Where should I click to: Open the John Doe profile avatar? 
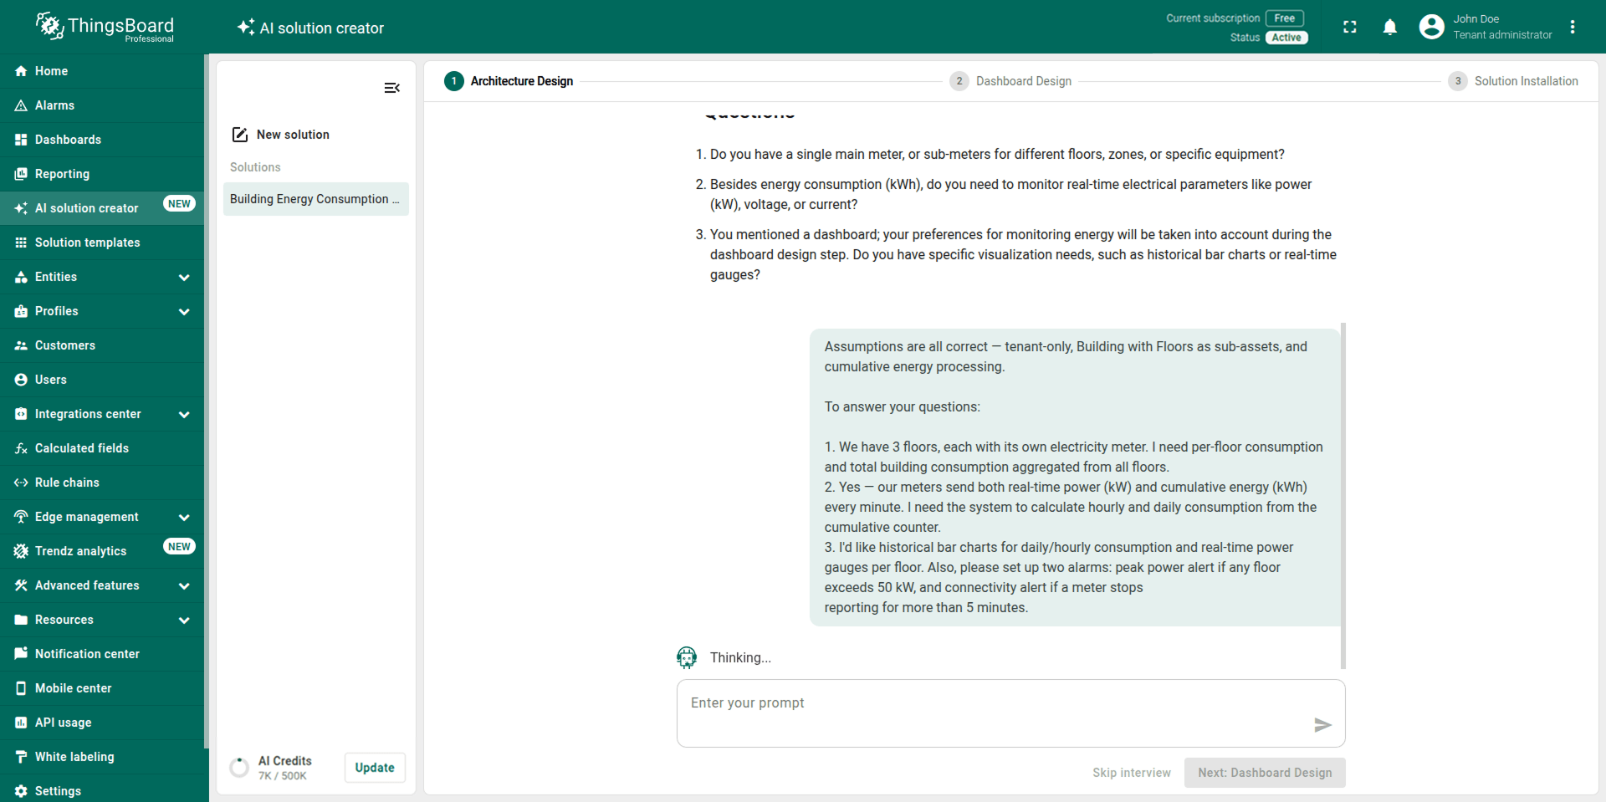coord(1431,28)
